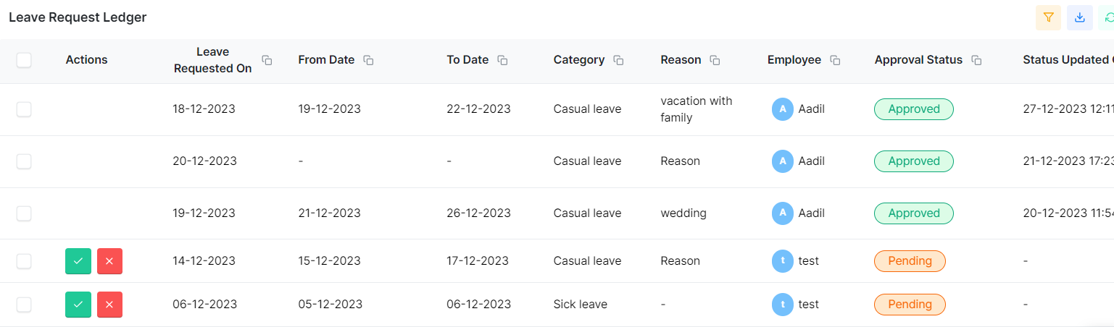Copy the To Date column
The image size is (1114, 327).
point(502,61)
